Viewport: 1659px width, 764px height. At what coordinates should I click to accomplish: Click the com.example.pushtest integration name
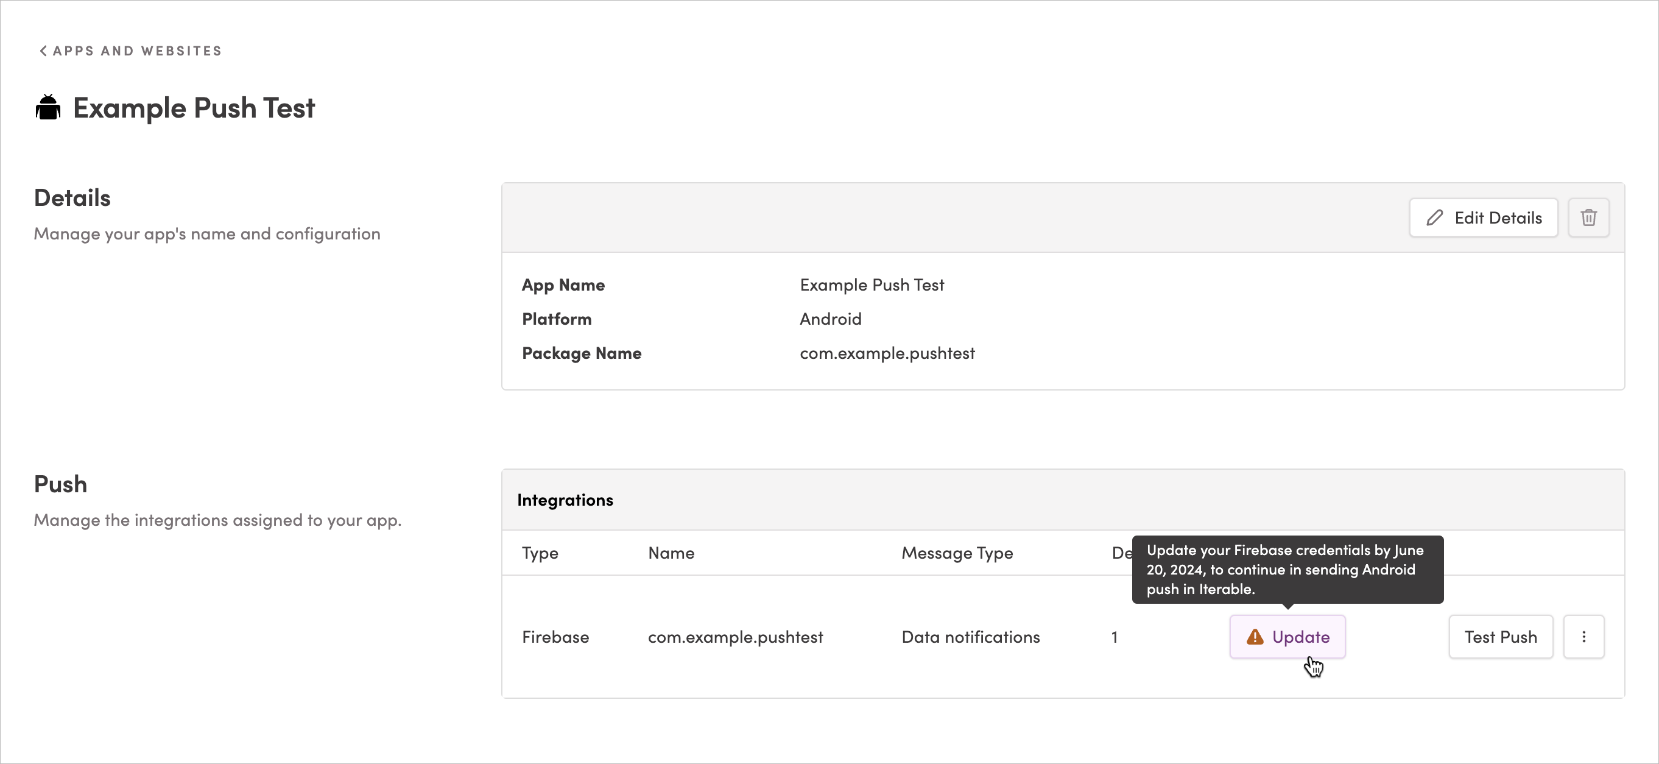pos(736,637)
